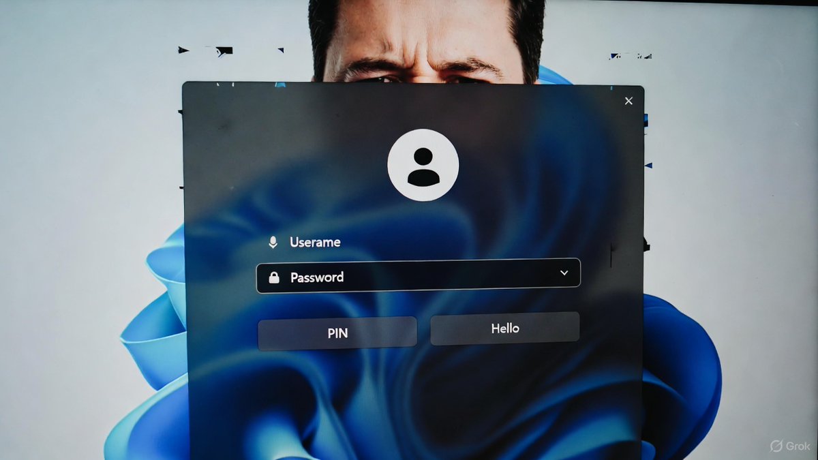This screenshot has width=818, height=460.
Task: Close the login dialog with X
Action: click(x=628, y=101)
